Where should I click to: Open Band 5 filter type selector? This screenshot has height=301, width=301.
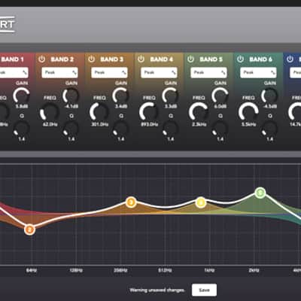[x=208, y=73]
